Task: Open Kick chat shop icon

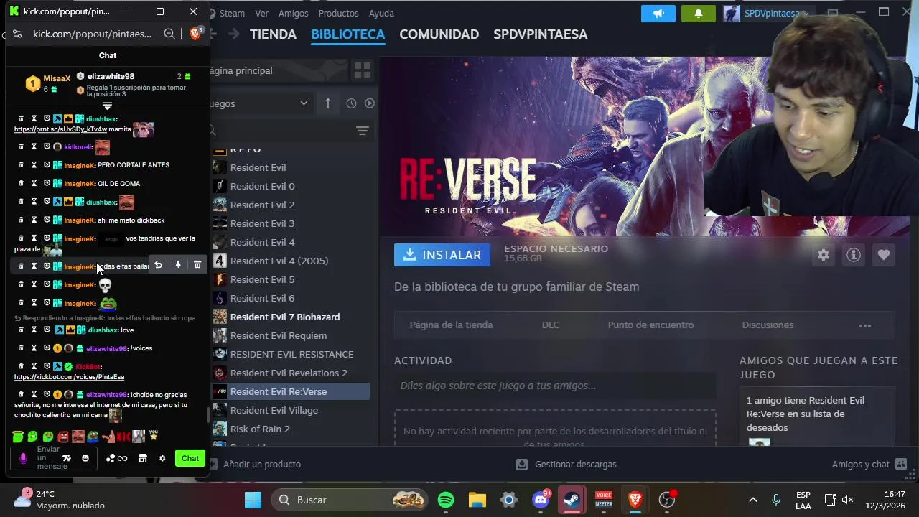Action: [143, 458]
